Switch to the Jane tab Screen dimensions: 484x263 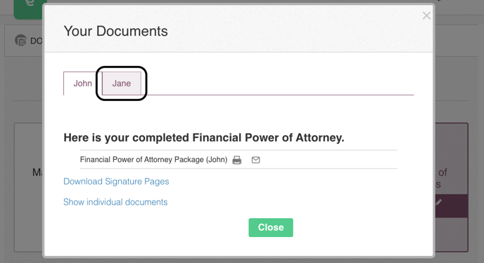(121, 83)
